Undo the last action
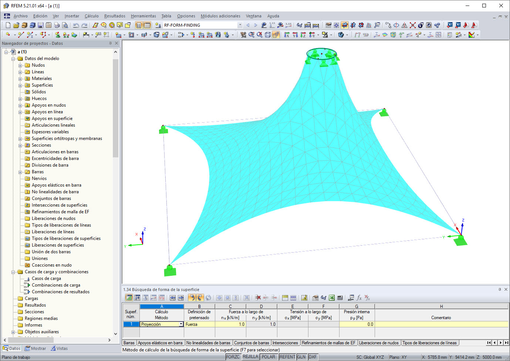Viewport: 510px width, 361px height. (x=76, y=25)
